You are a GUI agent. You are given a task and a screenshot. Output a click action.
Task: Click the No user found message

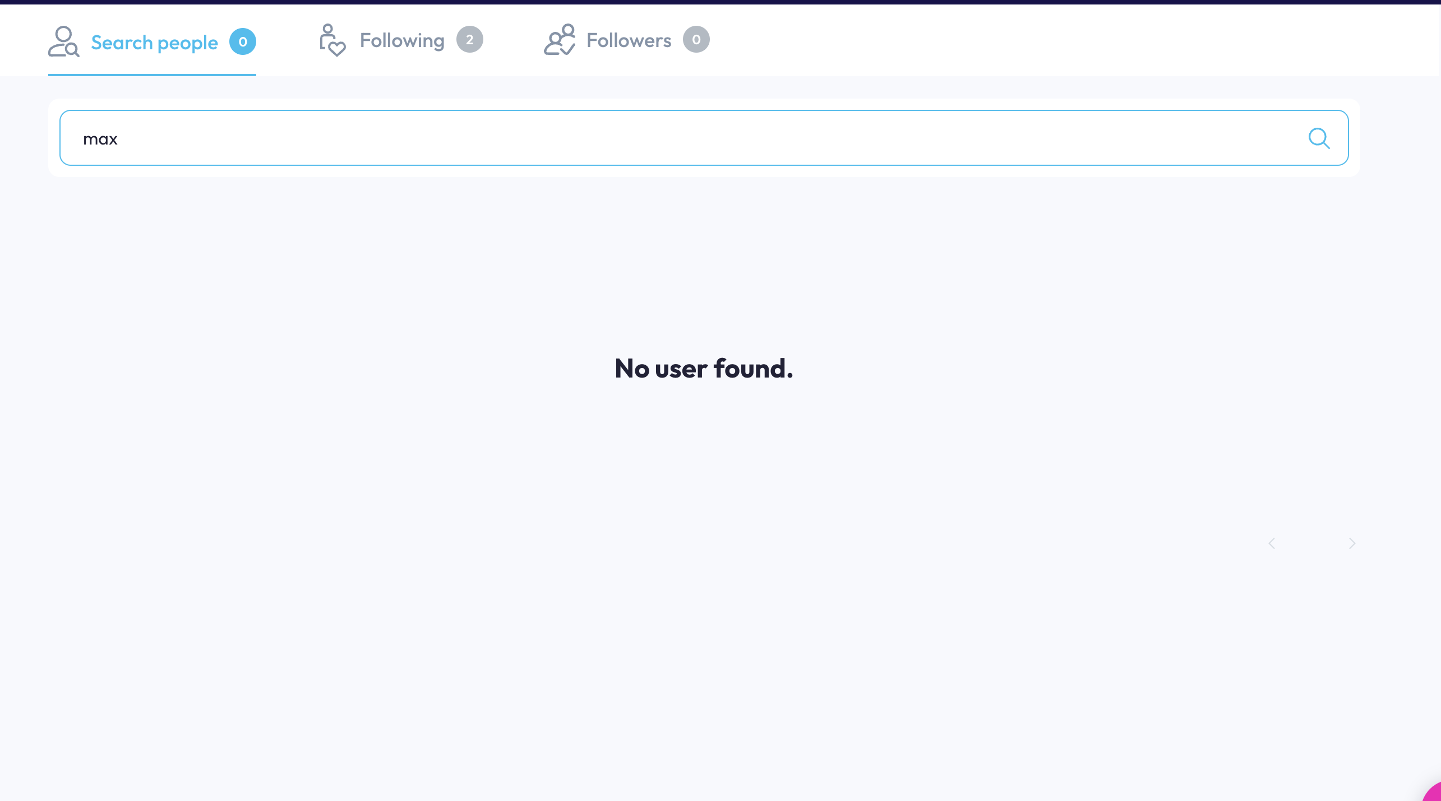point(704,369)
